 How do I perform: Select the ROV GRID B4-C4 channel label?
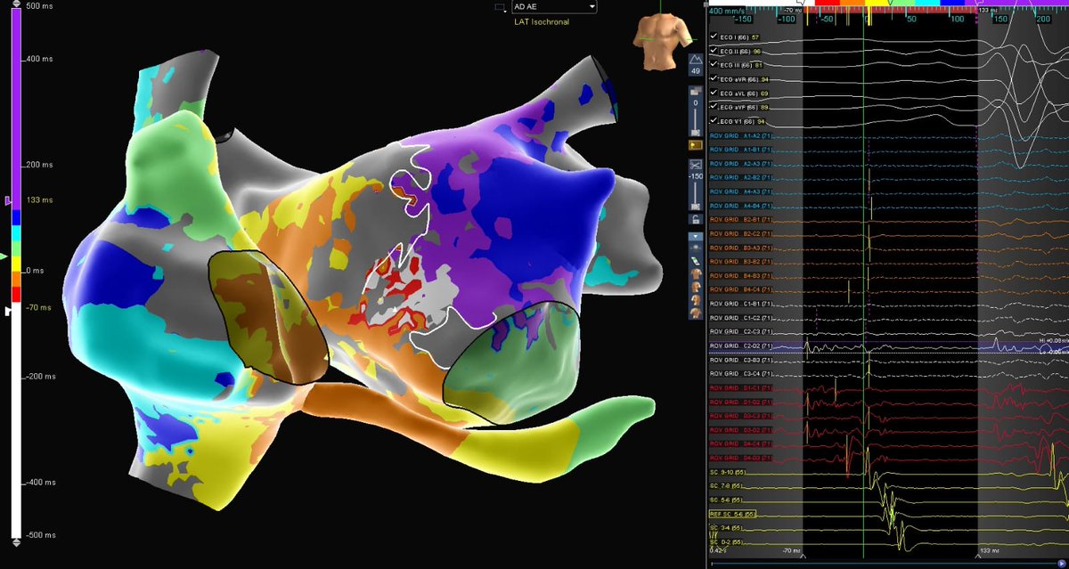click(x=741, y=289)
